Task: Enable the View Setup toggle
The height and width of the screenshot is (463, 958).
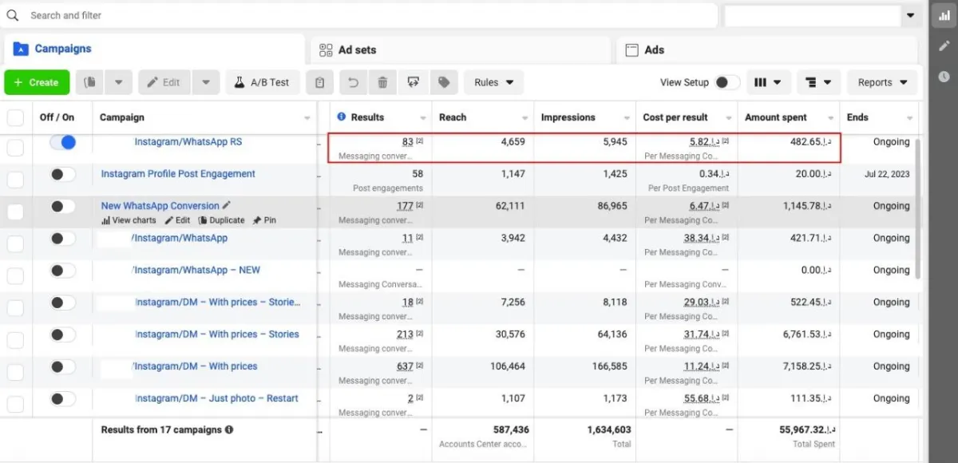Action: click(x=726, y=82)
